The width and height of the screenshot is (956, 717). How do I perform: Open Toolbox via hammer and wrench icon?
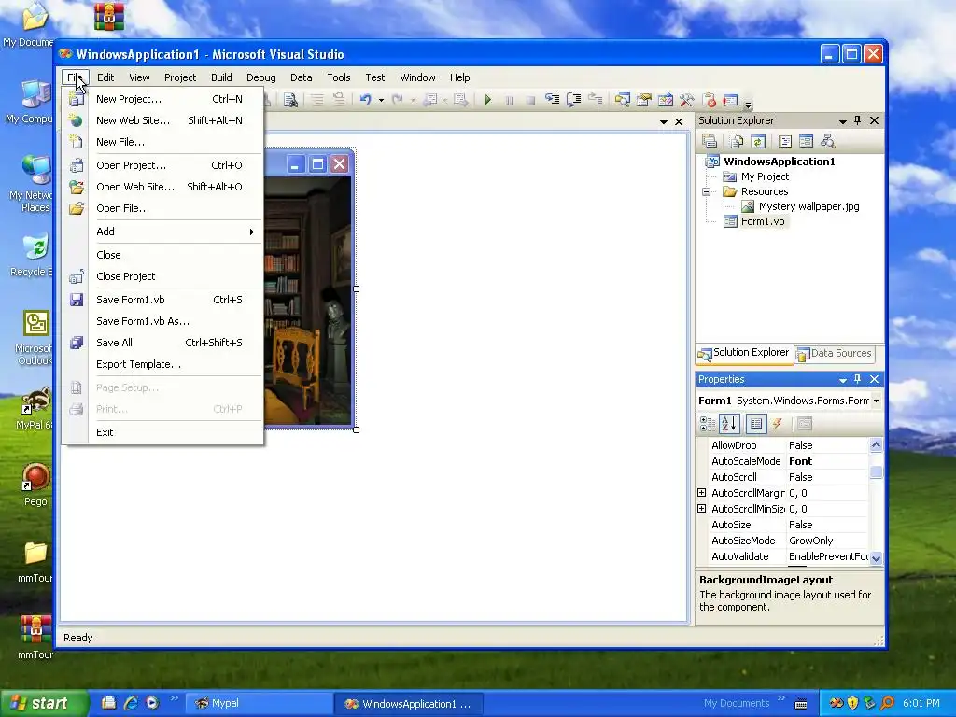click(x=686, y=99)
